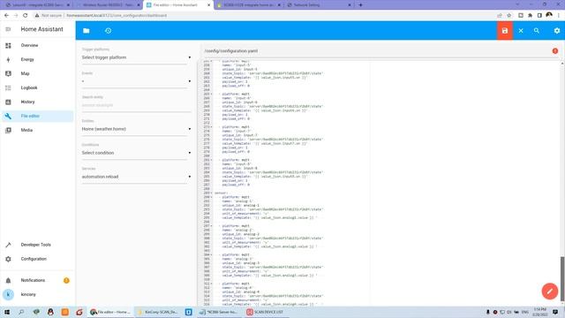Open the folder browse icon in the toolbar
This screenshot has width=565, height=318.
click(87, 31)
